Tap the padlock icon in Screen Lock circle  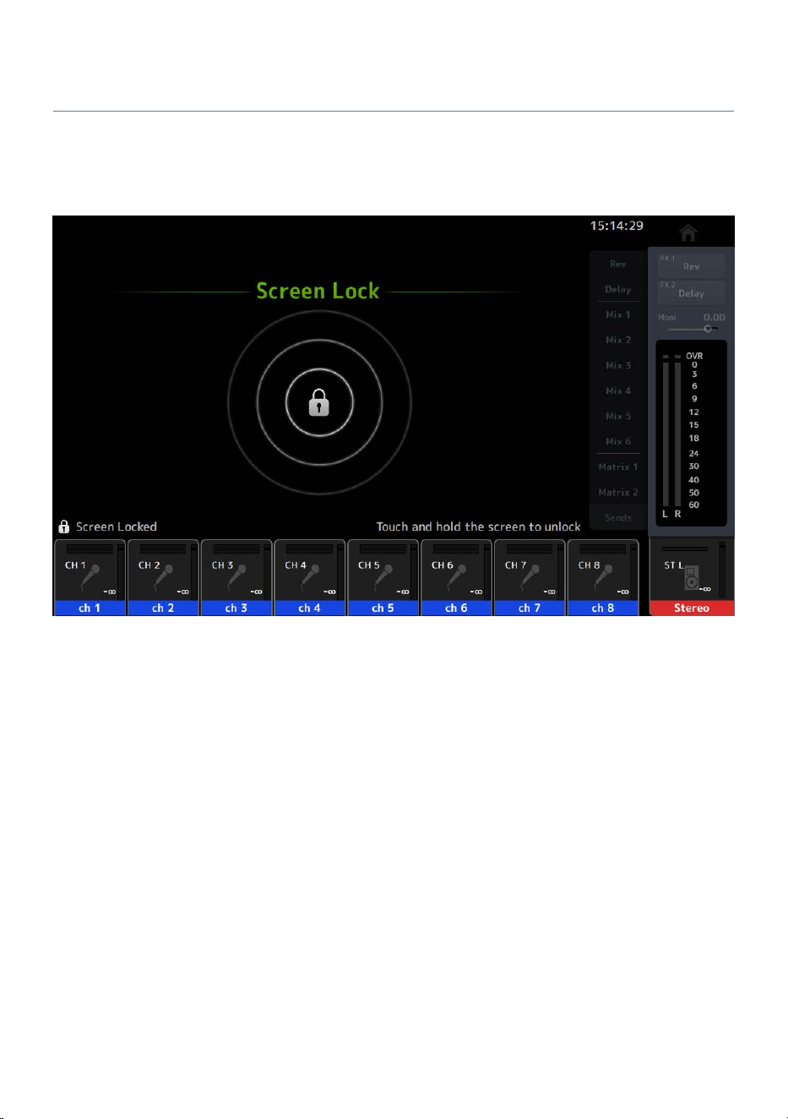click(318, 402)
